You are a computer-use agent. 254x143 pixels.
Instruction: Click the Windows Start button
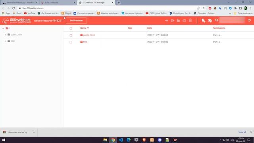coord(4,140)
